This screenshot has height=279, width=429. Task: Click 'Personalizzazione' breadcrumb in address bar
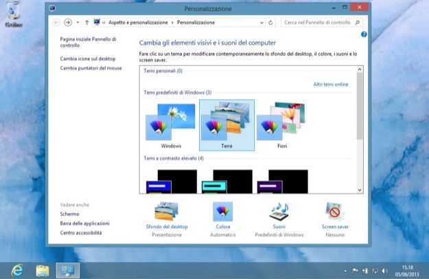[196, 23]
